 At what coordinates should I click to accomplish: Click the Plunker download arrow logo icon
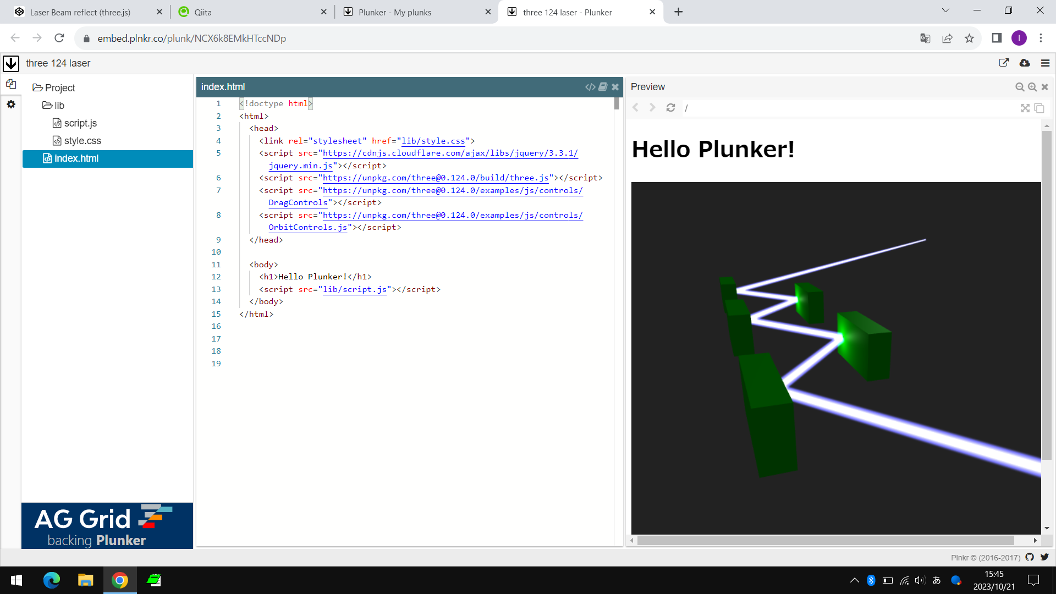[x=11, y=63]
